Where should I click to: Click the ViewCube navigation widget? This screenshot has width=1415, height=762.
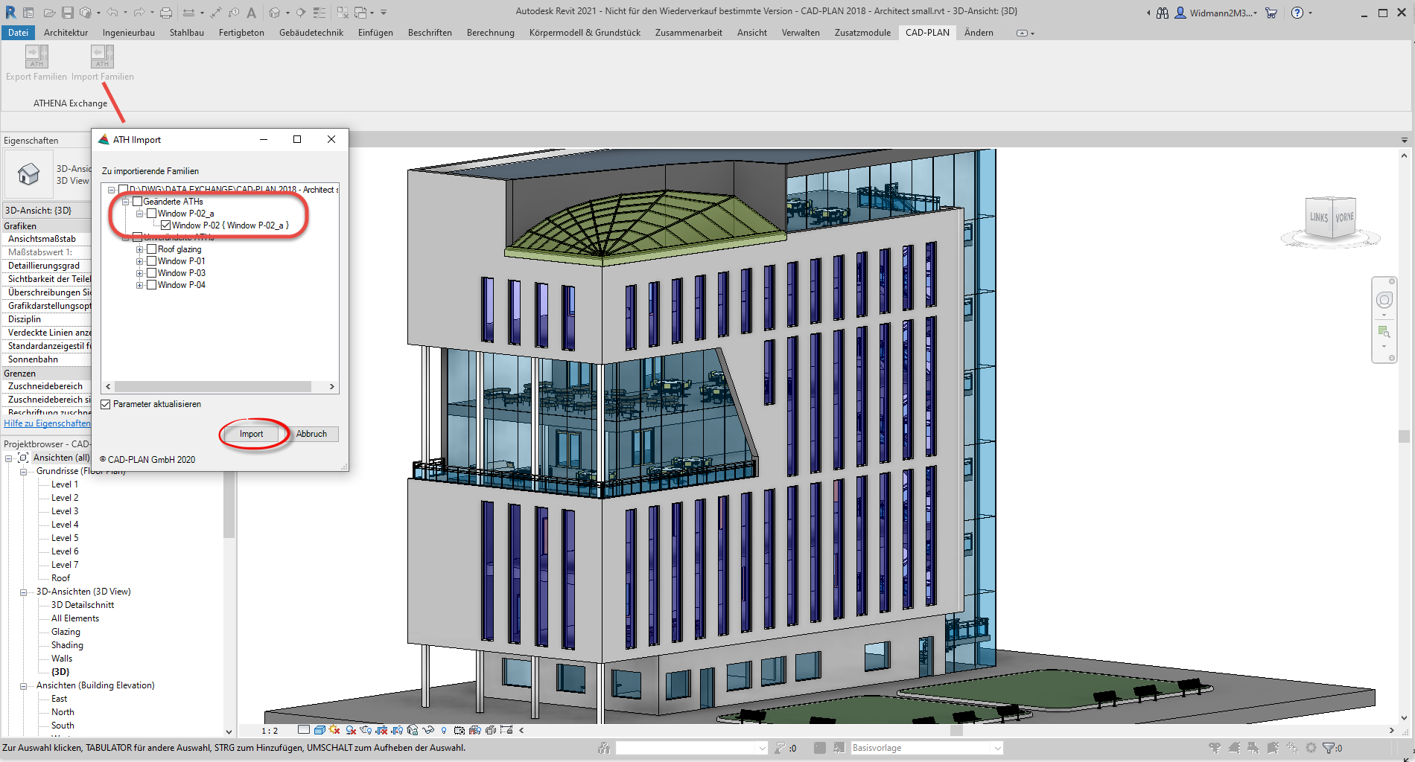tap(1331, 218)
